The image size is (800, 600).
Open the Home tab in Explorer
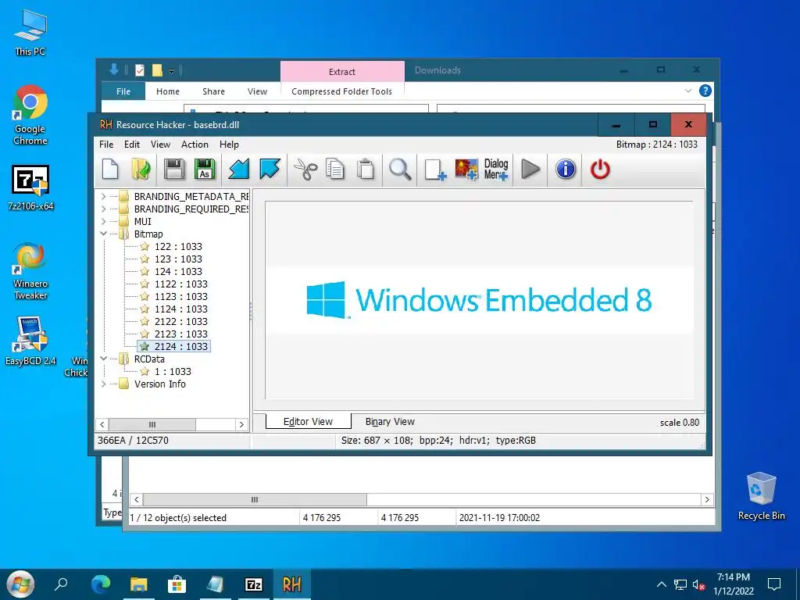[168, 91]
